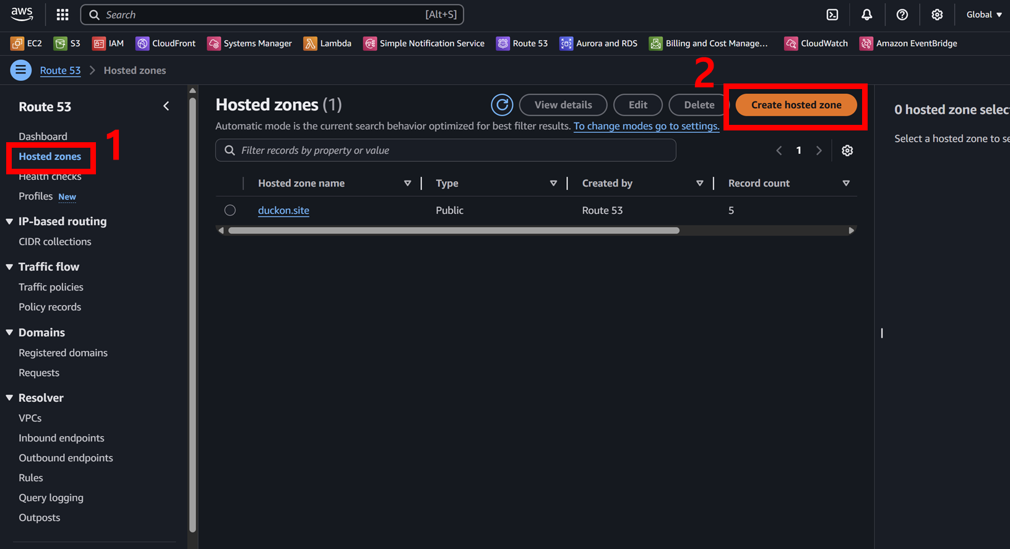Open the CloudWatch shortcut
Image resolution: width=1010 pixels, height=549 pixels.
[x=816, y=43]
